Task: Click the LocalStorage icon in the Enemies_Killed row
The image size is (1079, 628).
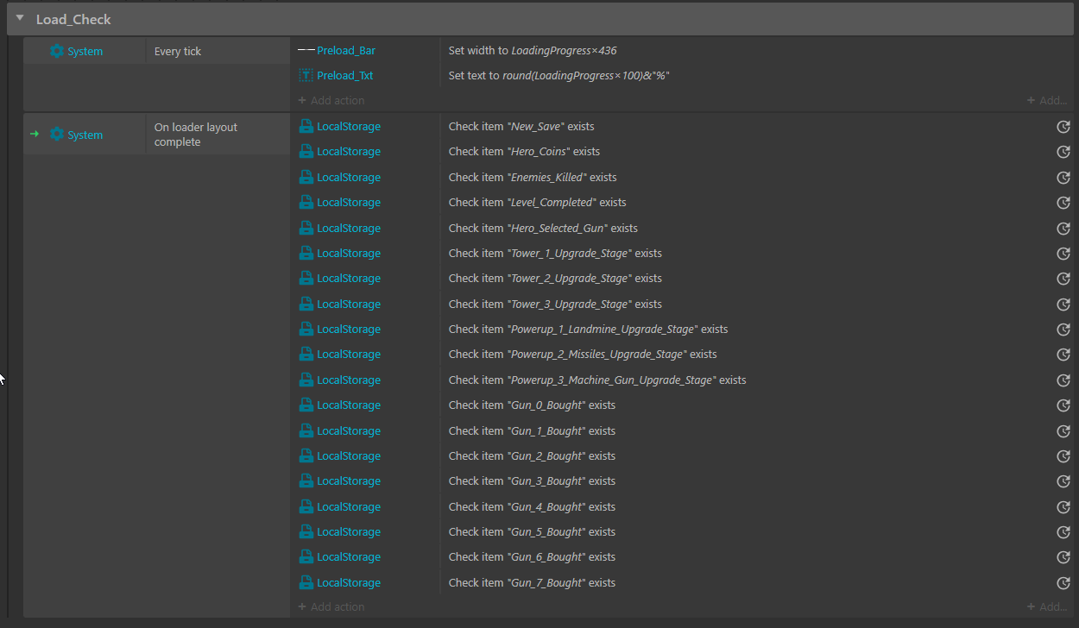Action: tap(306, 177)
